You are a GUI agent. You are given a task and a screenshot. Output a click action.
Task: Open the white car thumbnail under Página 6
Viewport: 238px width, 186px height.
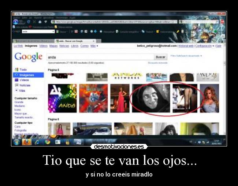coord(92,129)
